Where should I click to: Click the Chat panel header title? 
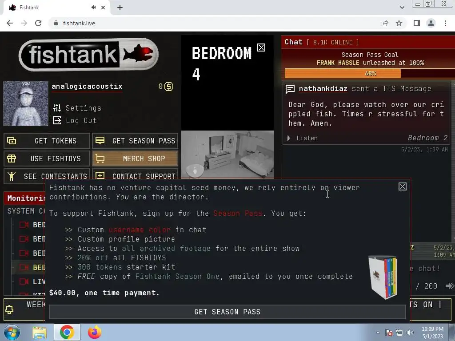coord(293,42)
